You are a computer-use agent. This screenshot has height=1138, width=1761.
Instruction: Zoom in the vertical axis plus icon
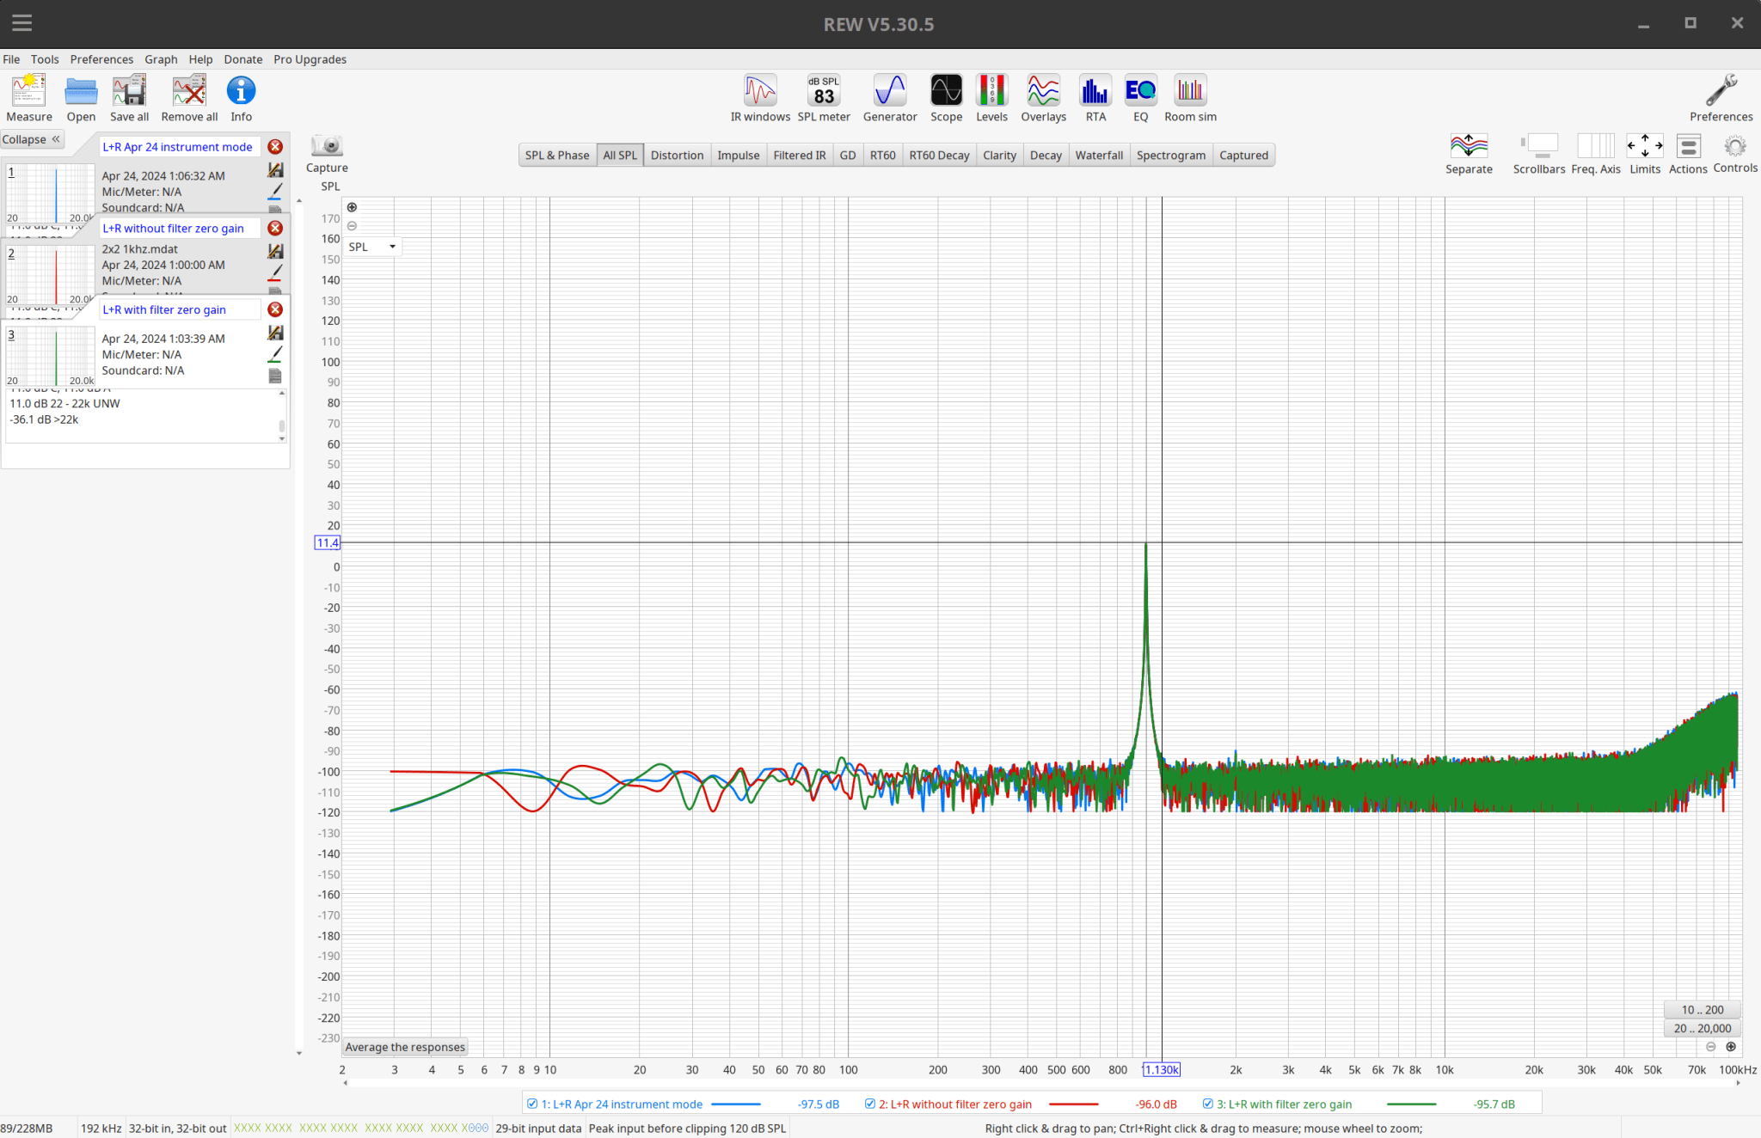pos(352,207)
